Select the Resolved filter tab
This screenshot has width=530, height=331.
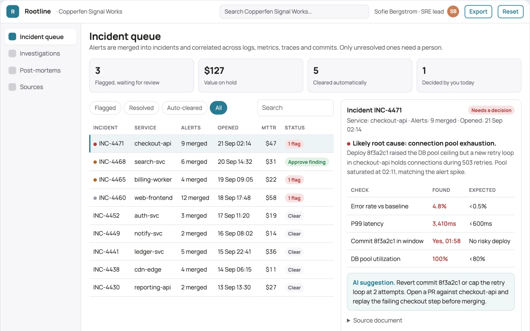click(141, 108)
